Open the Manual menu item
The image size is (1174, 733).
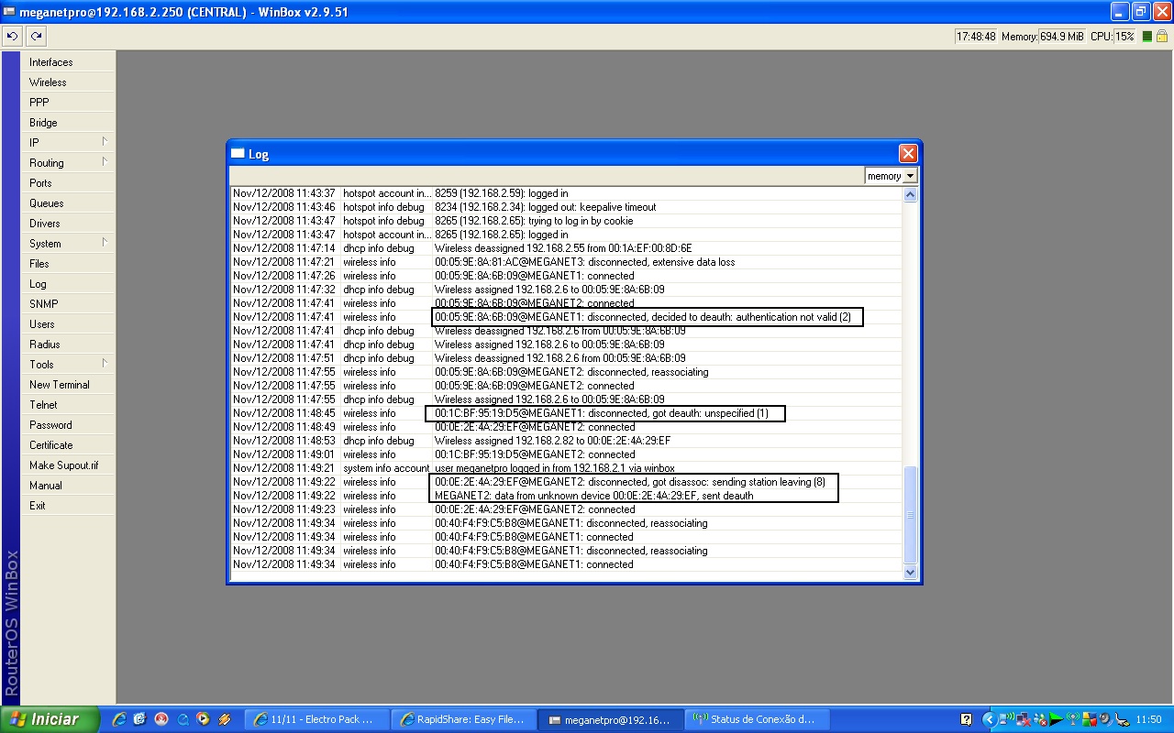(x=69, y=485)
